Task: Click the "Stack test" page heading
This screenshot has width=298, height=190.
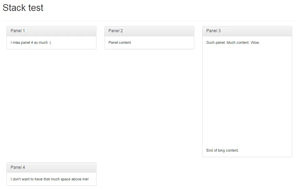Action: [x=23, y=8]
